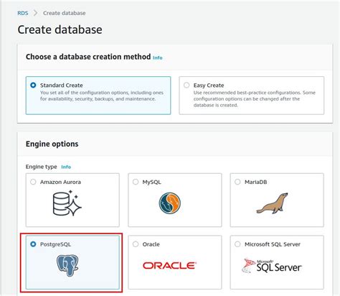The image size is (340, 296).
Task: Click the Standard Create option description text
Action: pyautogui.click(x=102, y=96)
